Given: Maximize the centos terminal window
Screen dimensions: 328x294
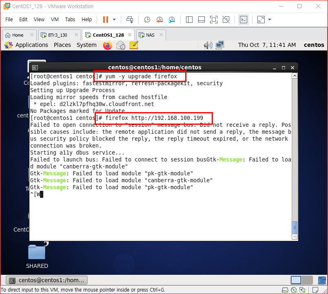Looking at the screenshot, I should 284,68.
